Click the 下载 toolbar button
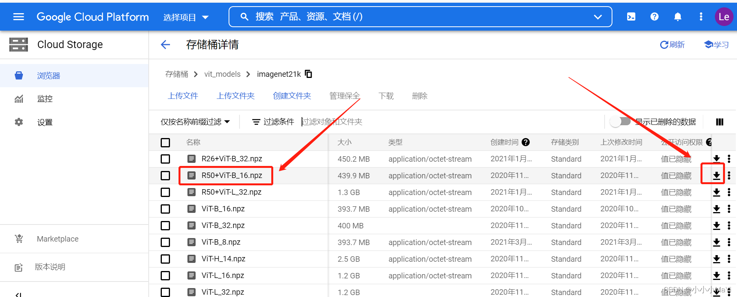Image resolution: width=737 pixels, height=297 pixels. point(386,96)
